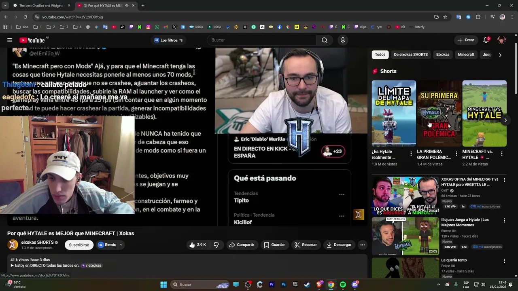The image size is (518, 291).
Task: Select the Elxokas filter chip
Action: (443, 55)
